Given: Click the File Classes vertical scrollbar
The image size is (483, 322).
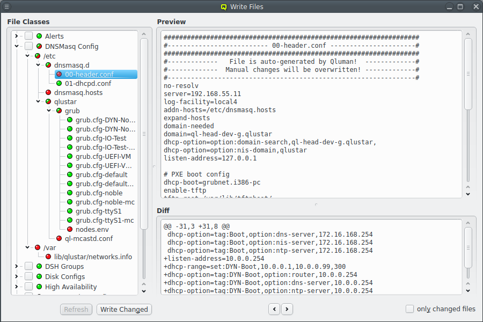Looking at the screenshot, I should coord(144,134).
